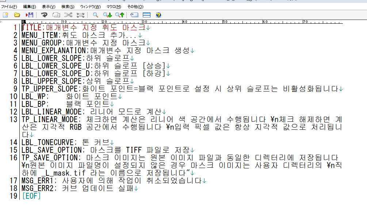Click LBL_LOWER_SLOPE; on line 5

[x=53, y=58]
